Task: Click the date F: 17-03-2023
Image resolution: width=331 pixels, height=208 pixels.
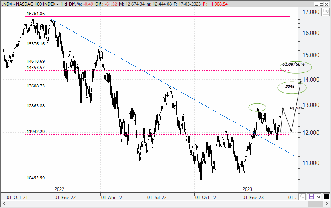Action: click(187, 4)
